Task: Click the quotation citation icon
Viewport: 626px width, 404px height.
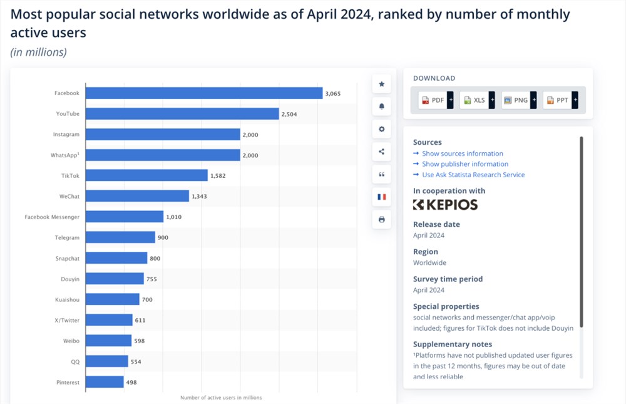Action: pos(382,174)
